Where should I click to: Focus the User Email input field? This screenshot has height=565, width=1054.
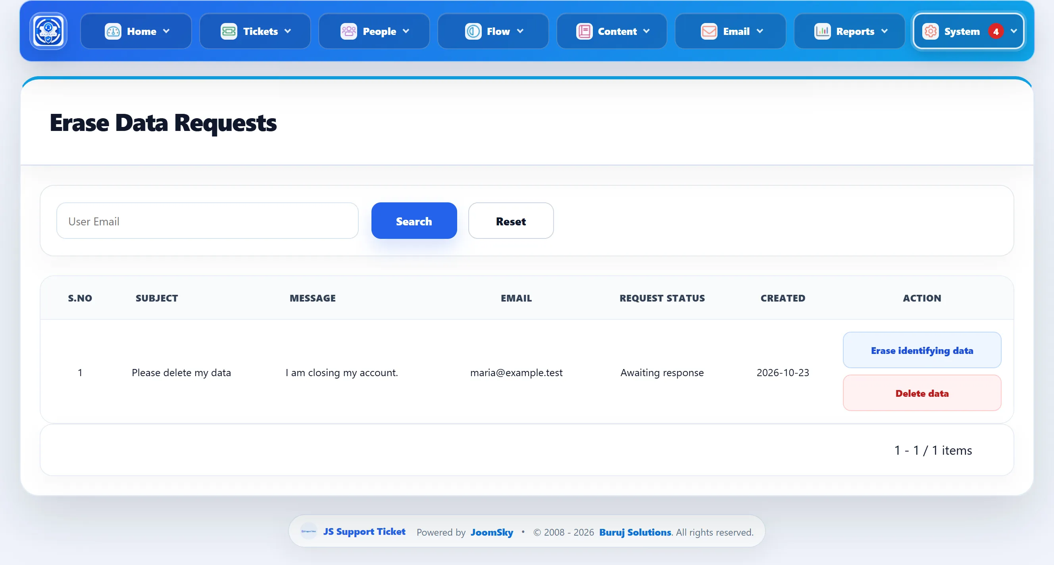click(208, 221)
